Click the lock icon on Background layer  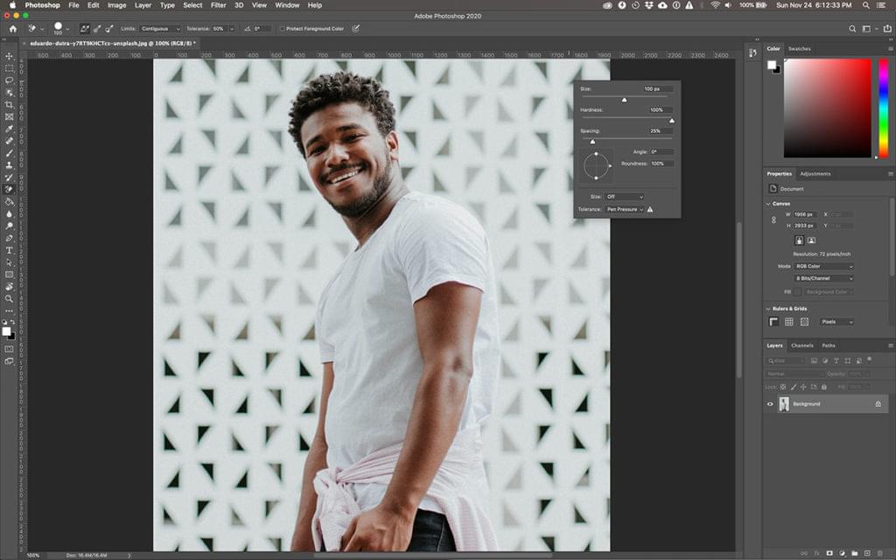pos(878,404)
